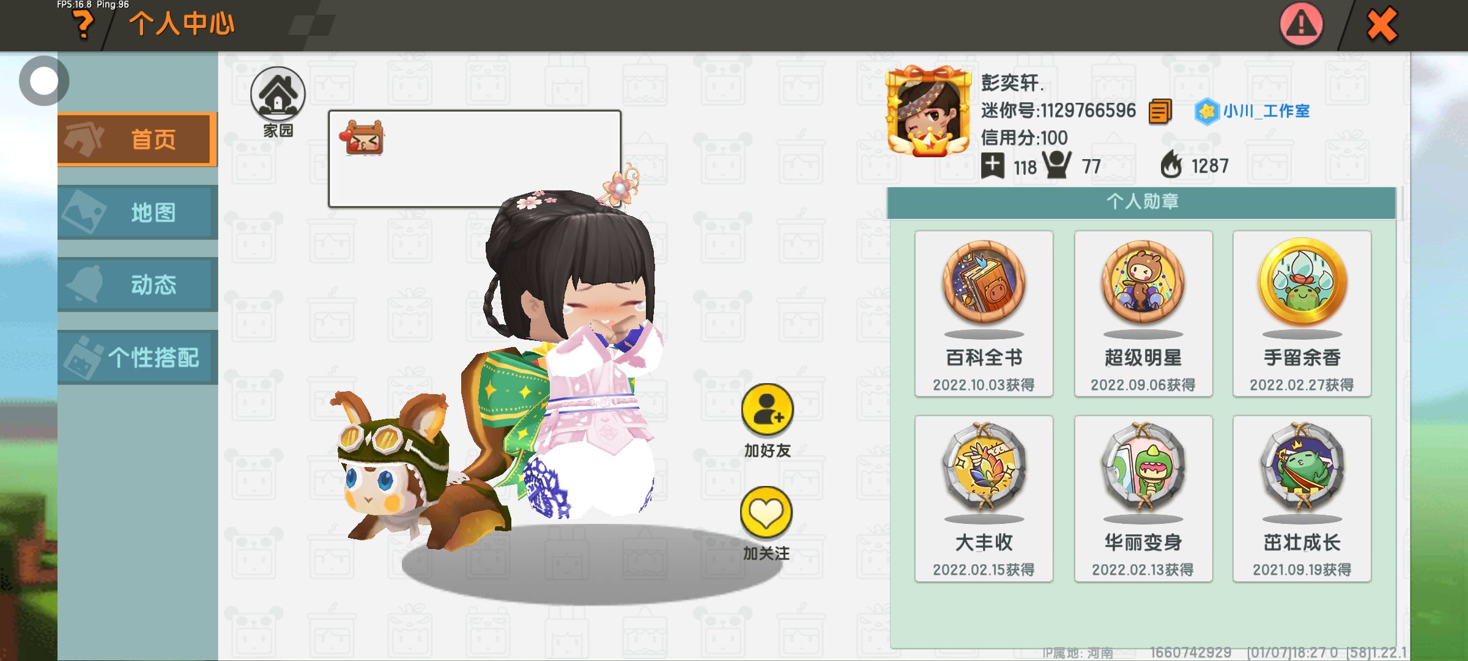The width and height of the screenshot is (1468, 661).
Task: Copy the 迷你号 with the copy icon
Action: [1160, 111]
